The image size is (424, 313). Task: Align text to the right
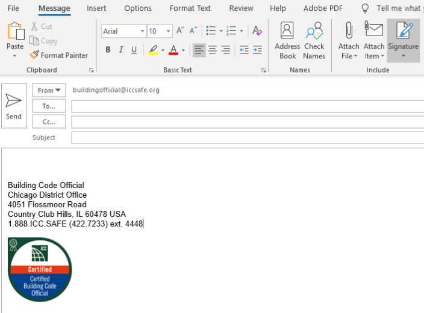(226, 50)
